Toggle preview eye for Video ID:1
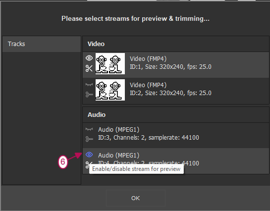Screen dimensions: 270x211 pos(89,58)
